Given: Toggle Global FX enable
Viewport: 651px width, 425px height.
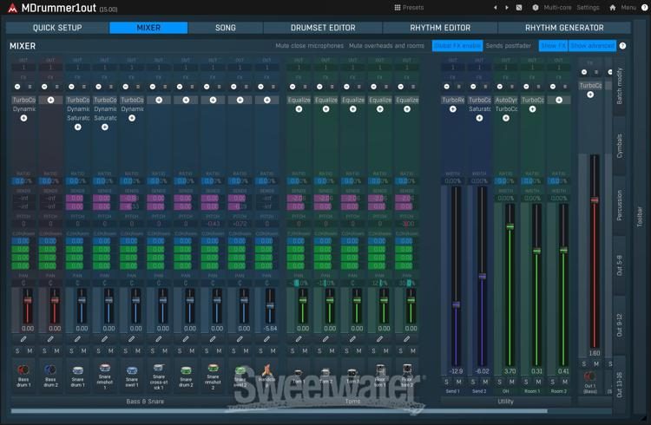Looking at the screenshot, I should tap(457, 45).
